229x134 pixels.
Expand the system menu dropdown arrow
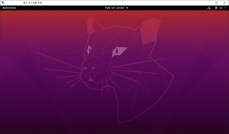pos(225,8)
